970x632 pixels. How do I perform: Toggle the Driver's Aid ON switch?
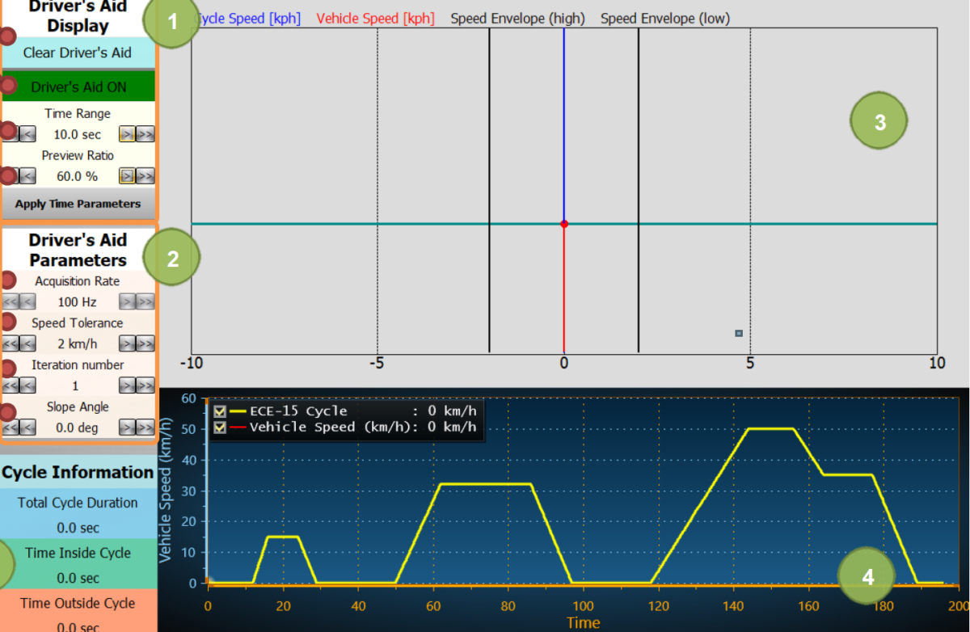tap(78, 87)
